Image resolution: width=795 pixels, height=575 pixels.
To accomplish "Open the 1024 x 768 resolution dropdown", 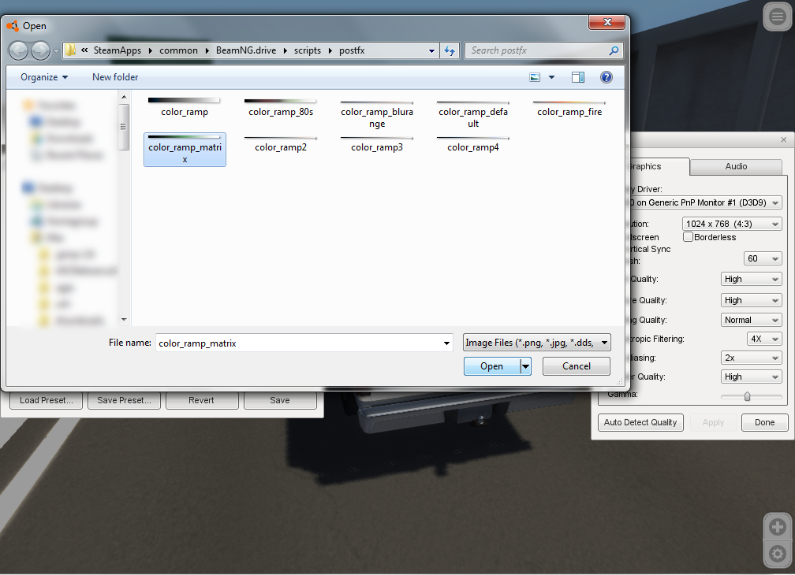I will pos(732,224).
